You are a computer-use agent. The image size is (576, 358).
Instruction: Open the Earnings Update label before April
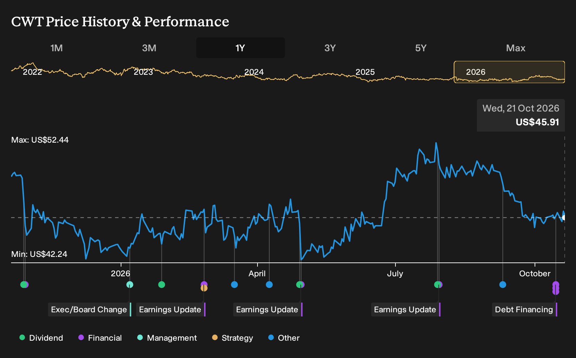(x=171, y=310)
